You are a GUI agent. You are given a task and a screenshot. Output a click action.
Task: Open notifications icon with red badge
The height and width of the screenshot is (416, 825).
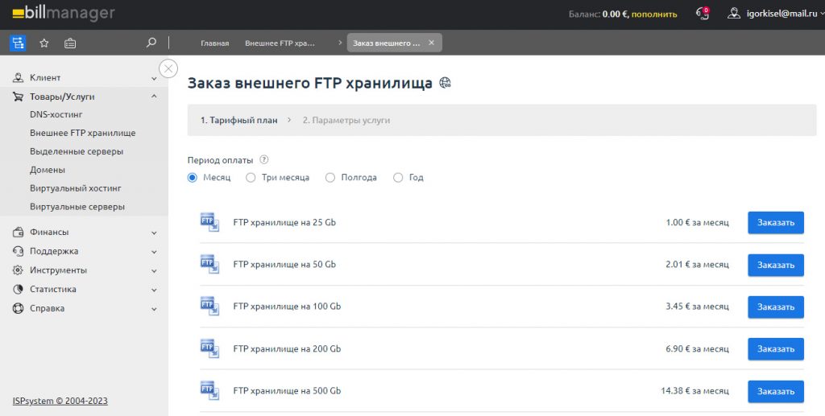703,14
